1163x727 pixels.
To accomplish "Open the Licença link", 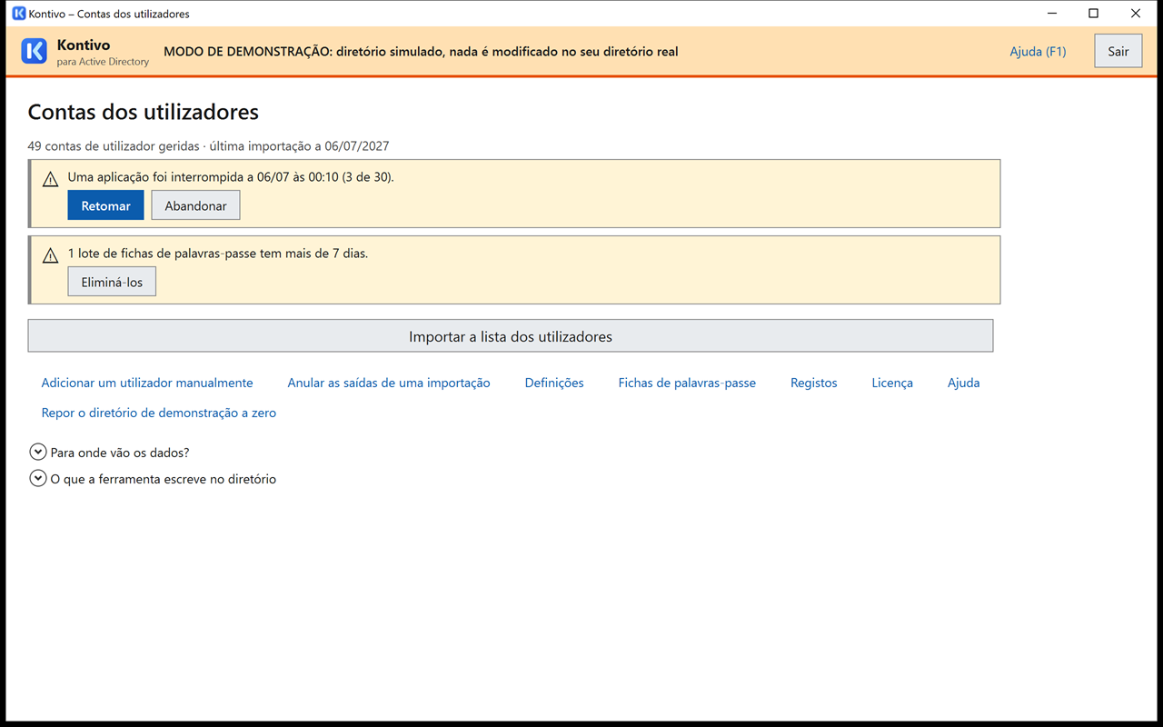I will pyautogui.click(x=892, y=383).
